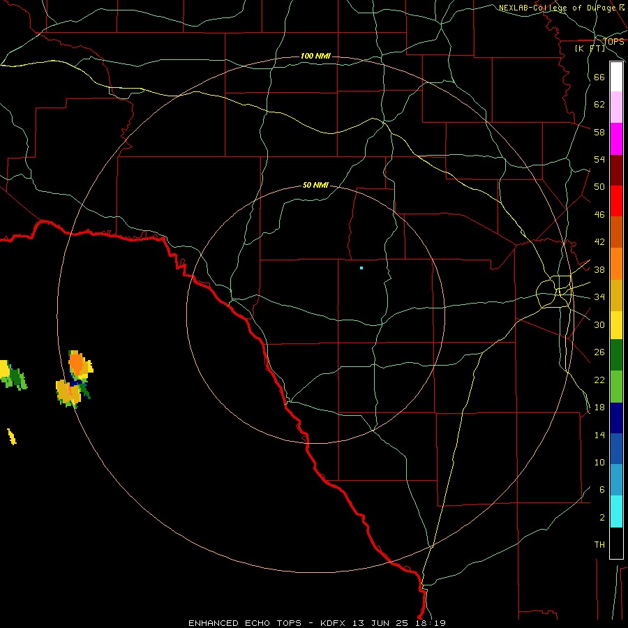Click the 'TH' threshold label
Viewport: 628px width, 628px height.
pyautogui.click(x=599, y=545)
